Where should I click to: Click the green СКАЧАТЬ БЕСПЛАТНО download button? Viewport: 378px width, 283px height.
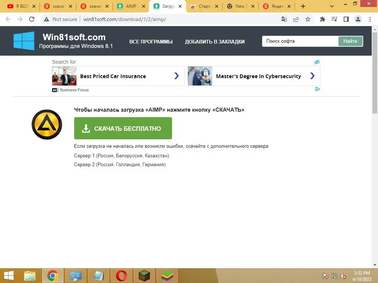click(123, 128)
